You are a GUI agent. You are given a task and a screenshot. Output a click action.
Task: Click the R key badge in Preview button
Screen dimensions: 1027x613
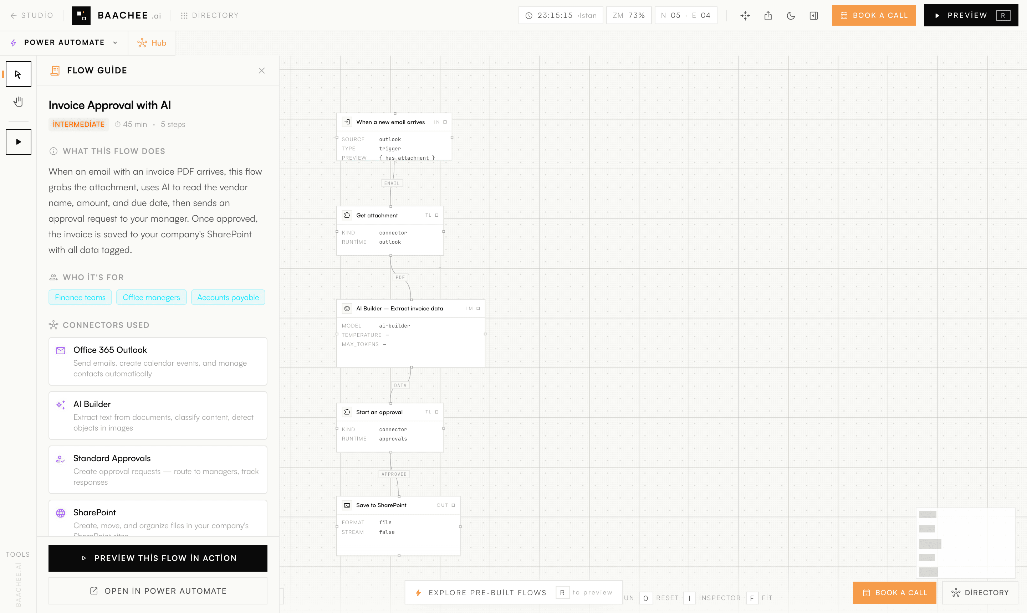tap(1003, 15)
